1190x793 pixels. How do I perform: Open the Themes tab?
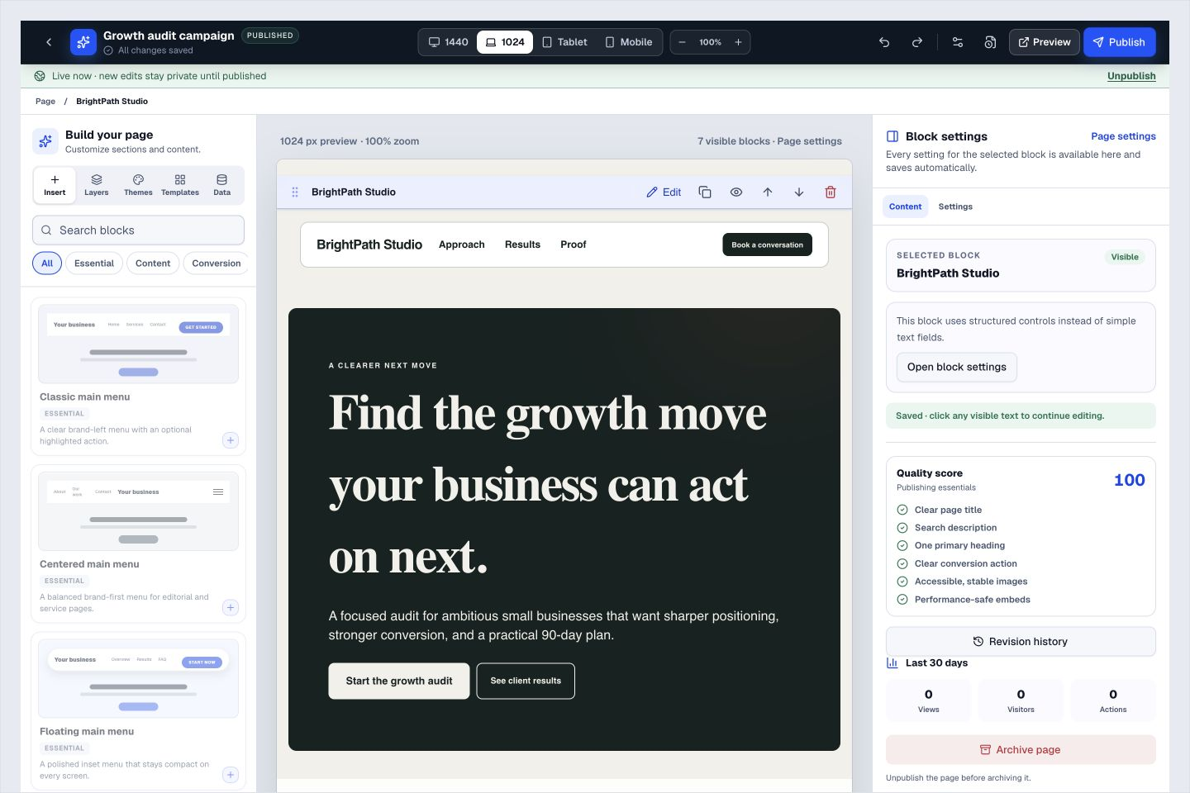[138, 185]
